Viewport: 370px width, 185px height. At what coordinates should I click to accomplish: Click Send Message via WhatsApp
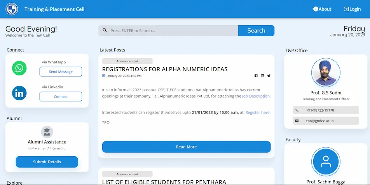tap(61, 72)
